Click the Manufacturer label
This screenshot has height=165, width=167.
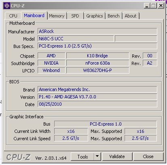21,32
